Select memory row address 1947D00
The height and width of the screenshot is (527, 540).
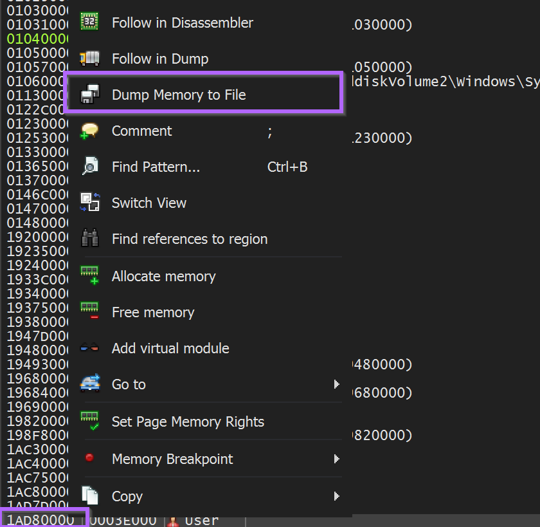click(37, 336)
